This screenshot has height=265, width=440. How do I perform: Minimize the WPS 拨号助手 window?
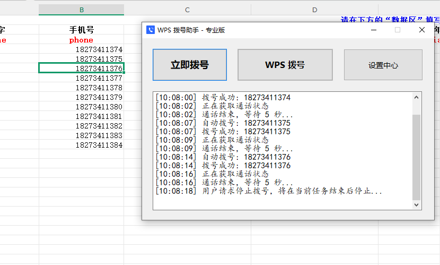point(374,30)
